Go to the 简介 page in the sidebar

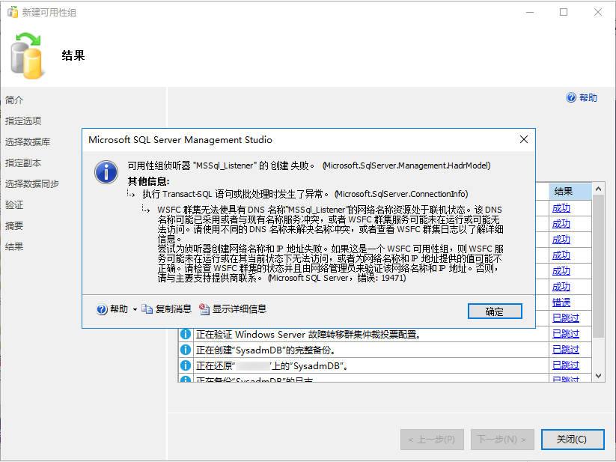14,100
